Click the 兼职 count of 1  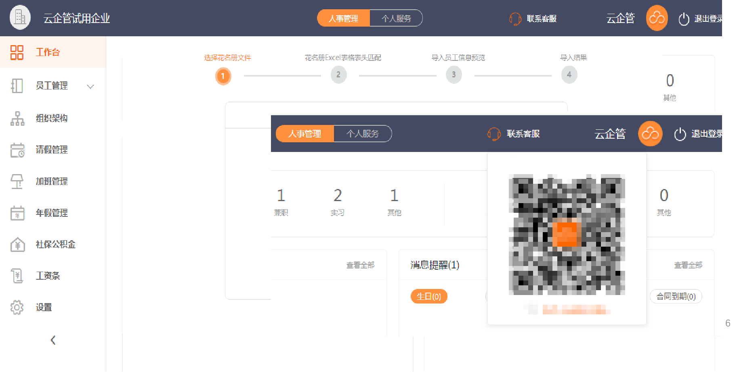281,195
